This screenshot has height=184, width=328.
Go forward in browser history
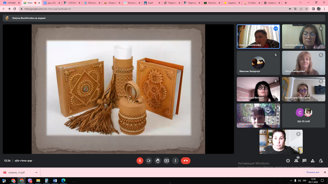pos(9,9)
